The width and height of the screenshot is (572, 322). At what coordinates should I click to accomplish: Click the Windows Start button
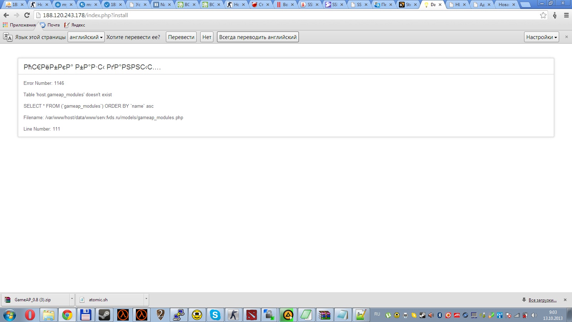point(10,315)
